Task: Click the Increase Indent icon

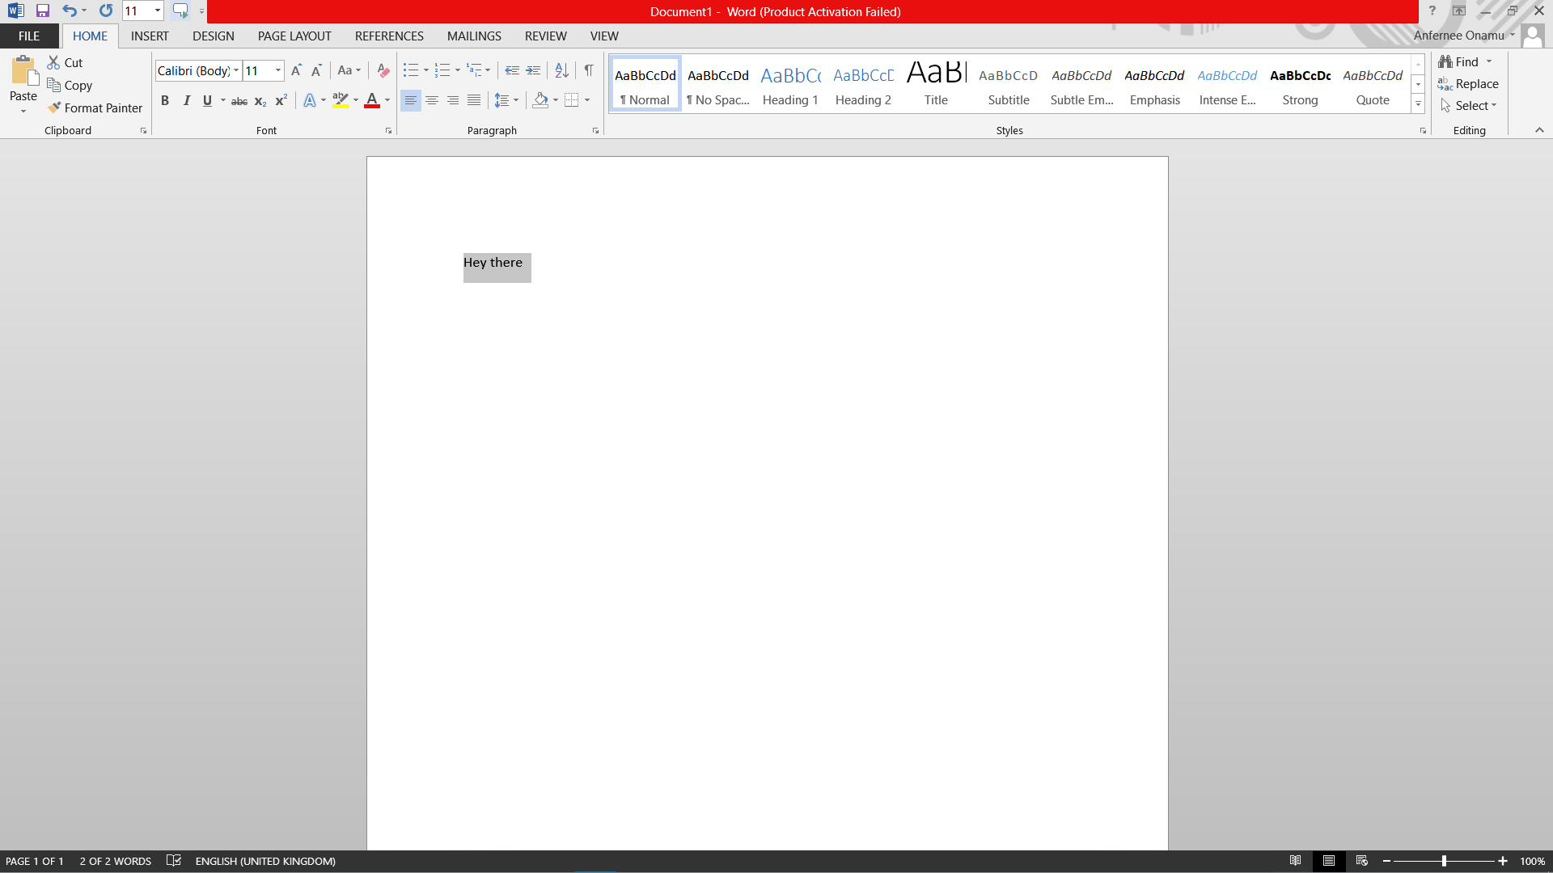Action: pyautogui.click(x=533, y=71)
